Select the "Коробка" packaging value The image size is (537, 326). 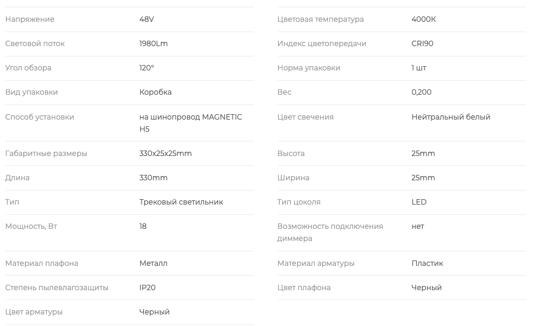coord(155,92)
